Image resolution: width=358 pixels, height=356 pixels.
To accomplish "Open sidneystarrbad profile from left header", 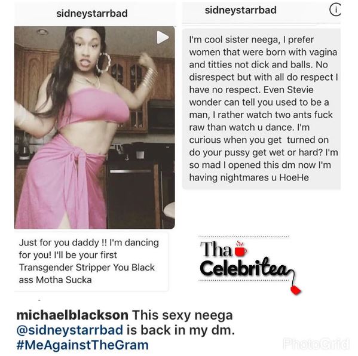I will [92, 14].
